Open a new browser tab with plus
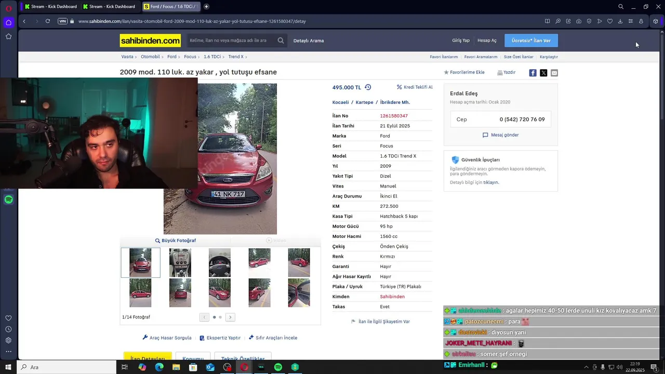 (x=206, y=7)
